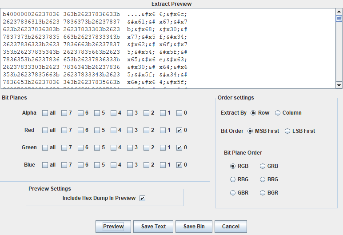This screenshot has height=235, width=343.
Task: Enable Blue bit plane 6
Action: tap(80, 165)
